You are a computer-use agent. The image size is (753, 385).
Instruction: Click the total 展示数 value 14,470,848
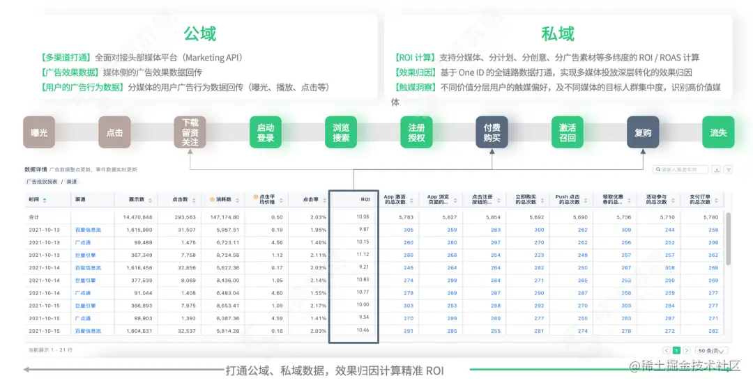137,217
